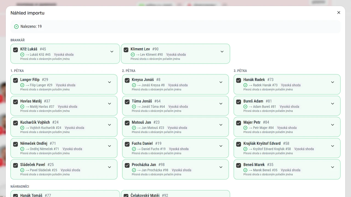Uncheck the Kliment Lev checkbox
The image size is (351, 197).
(126, 50)
